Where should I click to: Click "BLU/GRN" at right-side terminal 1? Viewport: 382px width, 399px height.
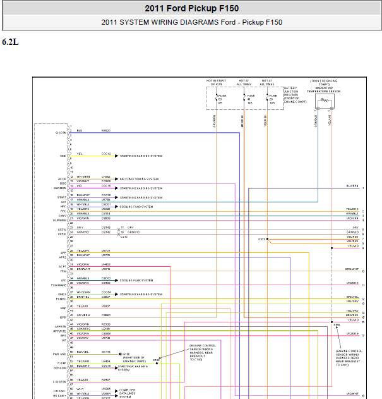[352, 186]
